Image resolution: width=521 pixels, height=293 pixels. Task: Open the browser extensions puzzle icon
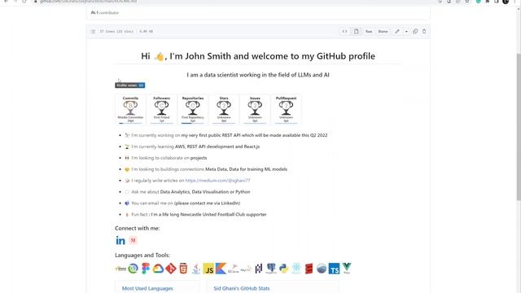[487, 2]
